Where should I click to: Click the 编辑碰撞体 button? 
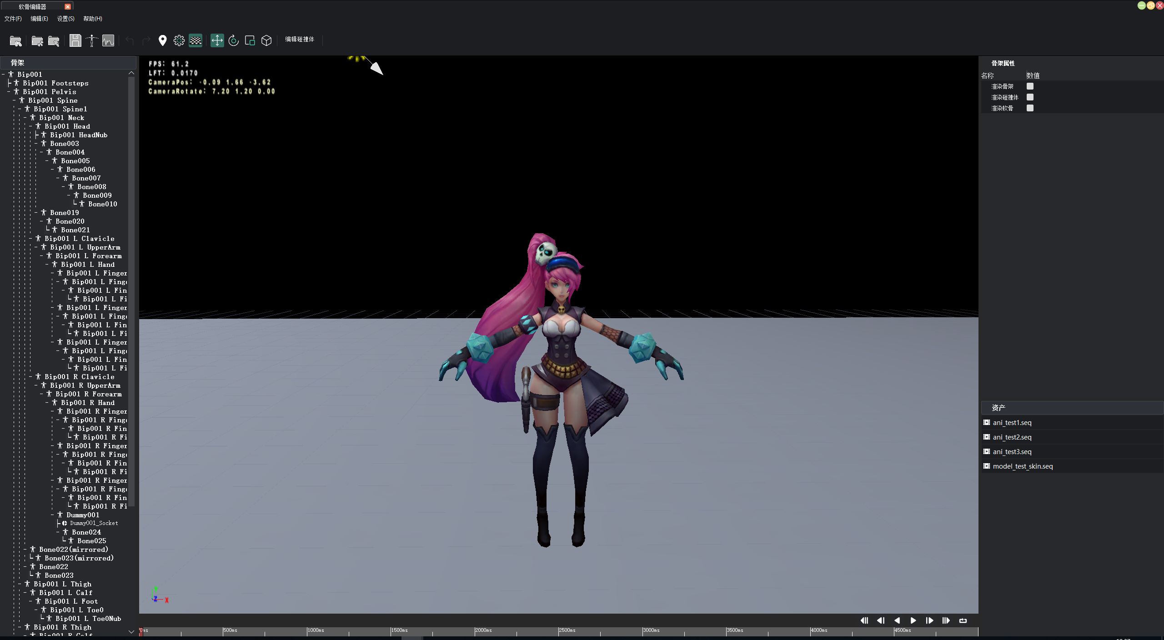pyautogui.click(x=300, y=40)
